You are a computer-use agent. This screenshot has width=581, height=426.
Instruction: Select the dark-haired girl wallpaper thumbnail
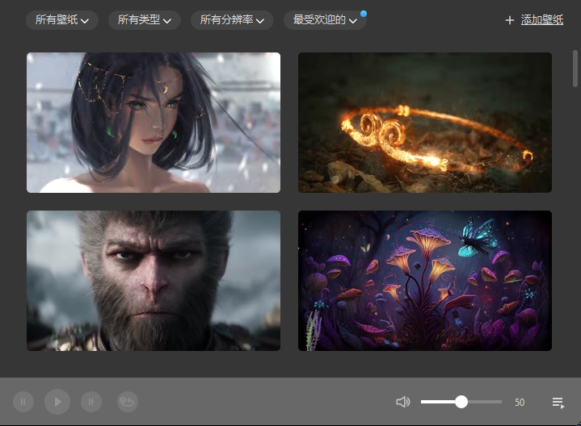click(154, 123)
